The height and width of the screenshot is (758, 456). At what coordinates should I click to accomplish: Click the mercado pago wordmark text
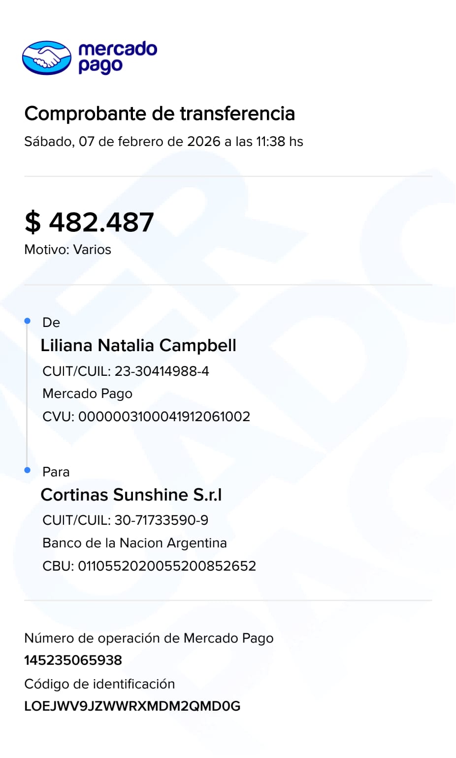[x=118, y=57]
